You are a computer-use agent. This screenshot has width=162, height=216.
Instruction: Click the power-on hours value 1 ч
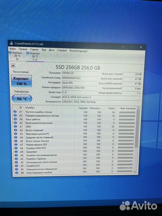132,93
